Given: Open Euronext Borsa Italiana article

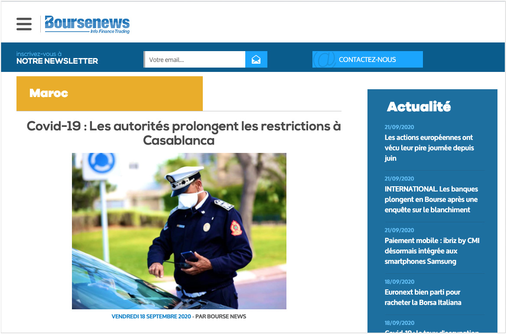Looking at the screenshot, I should click(x=422, y=297).
